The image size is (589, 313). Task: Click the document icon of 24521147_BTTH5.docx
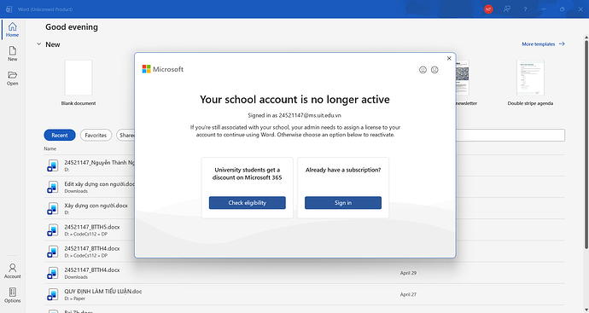point(53,229)
